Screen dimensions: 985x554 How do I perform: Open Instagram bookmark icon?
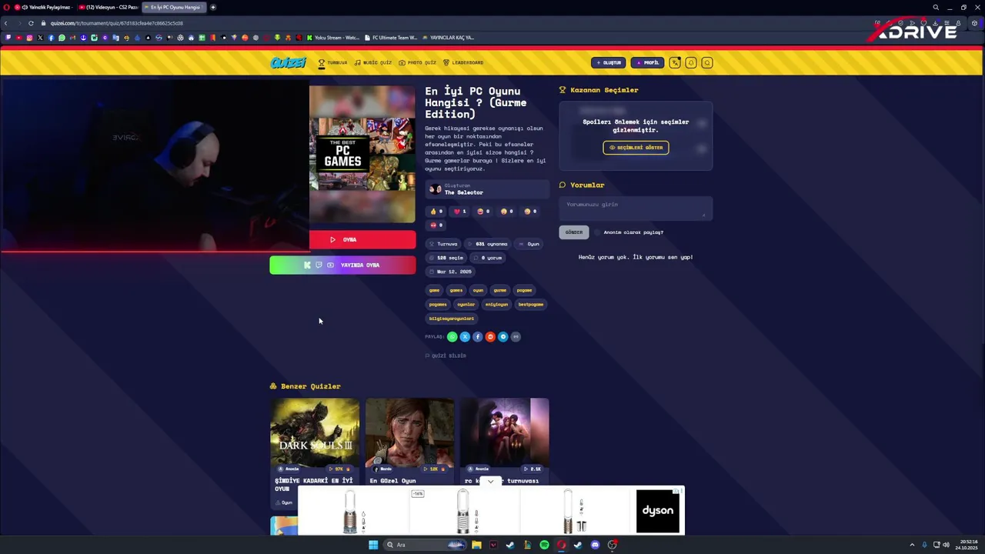tap(30, 38)
